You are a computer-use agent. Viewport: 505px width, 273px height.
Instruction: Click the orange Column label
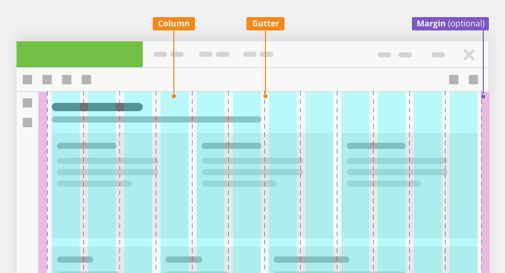(174, 24)
